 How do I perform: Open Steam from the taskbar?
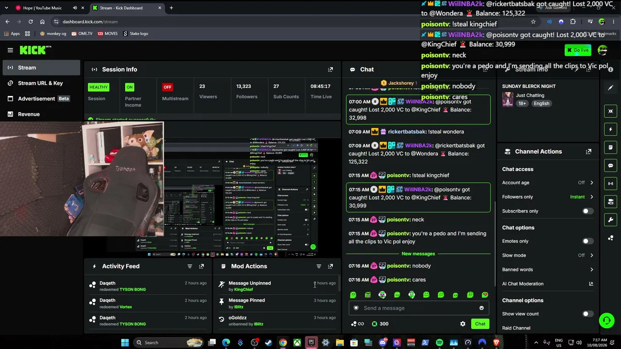pos(268,343)
